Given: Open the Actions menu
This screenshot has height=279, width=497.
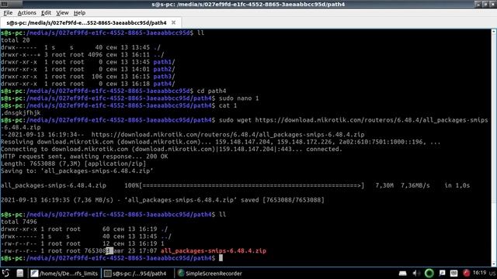Looking at the screenshot, I should point(26,12).
